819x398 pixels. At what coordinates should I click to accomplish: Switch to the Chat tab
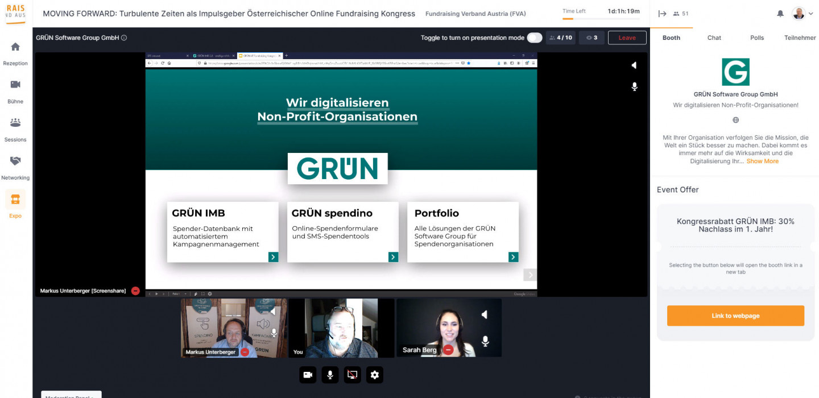714,38
